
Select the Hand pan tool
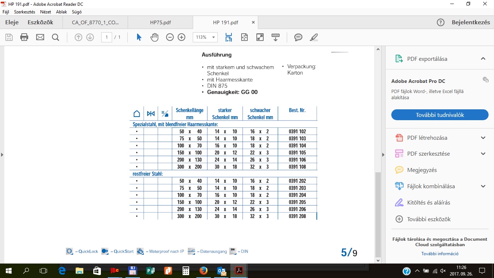154,37
